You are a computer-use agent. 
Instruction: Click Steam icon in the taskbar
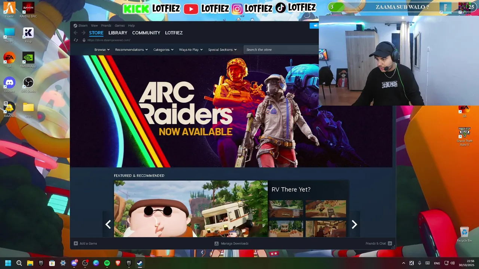point(140,263)
